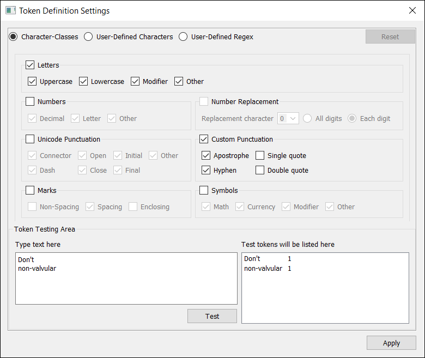Screen dimensions: 425x358
Task: Turn on Unicode Punctuation checkbox
Action: point(30,139)
